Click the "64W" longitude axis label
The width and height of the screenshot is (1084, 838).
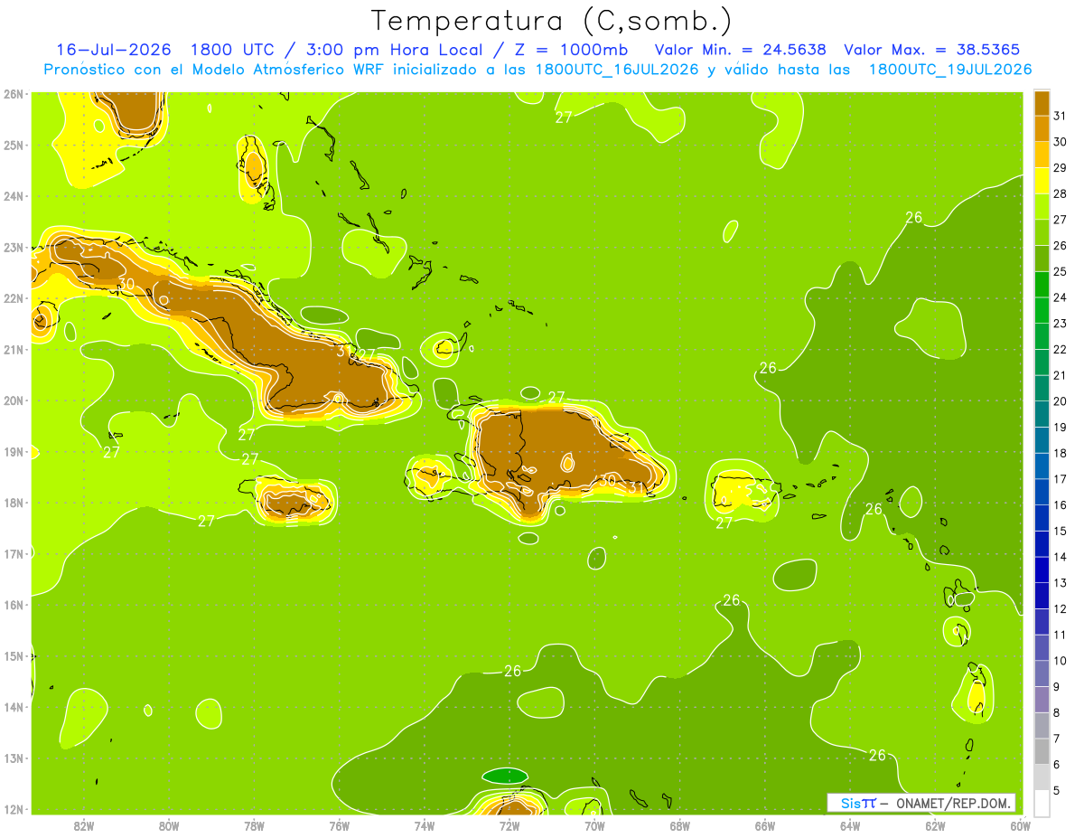pos(850,825)
